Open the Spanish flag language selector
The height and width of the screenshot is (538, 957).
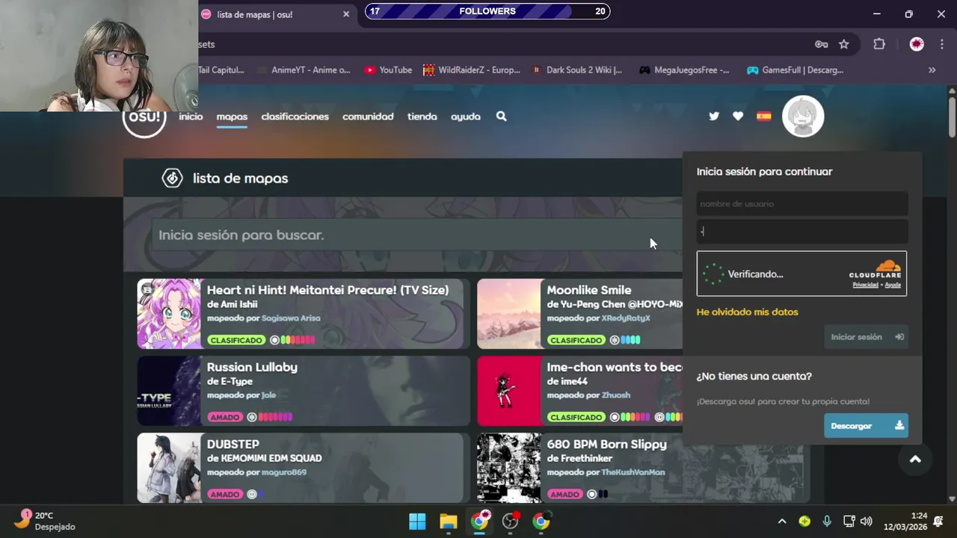point(763,117)
